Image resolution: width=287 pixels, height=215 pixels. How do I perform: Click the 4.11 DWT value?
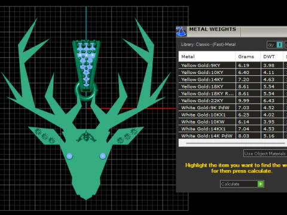(x=268, y=72)
